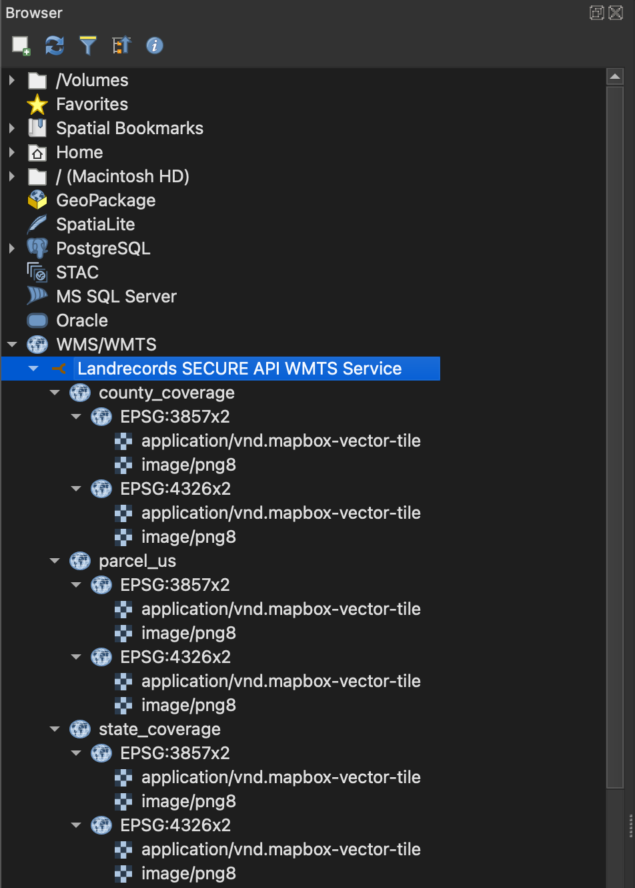
Task: Select Landrecords SECURE API WMTS Service
Action: (x=239, y=369)
